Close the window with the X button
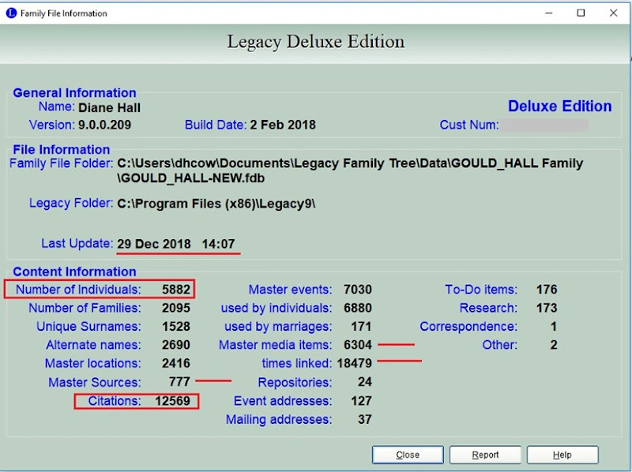This screenshot has width=632, height=472. point(613,13)
